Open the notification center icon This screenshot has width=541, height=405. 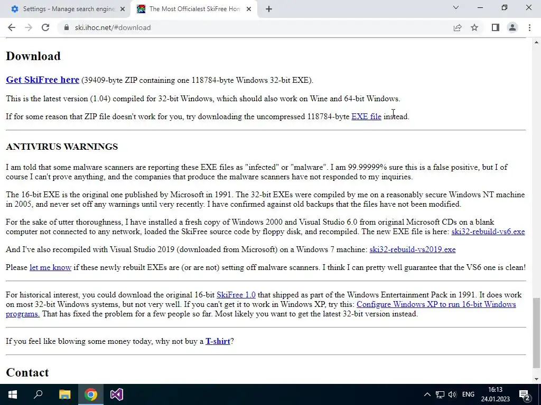[525, 394]
